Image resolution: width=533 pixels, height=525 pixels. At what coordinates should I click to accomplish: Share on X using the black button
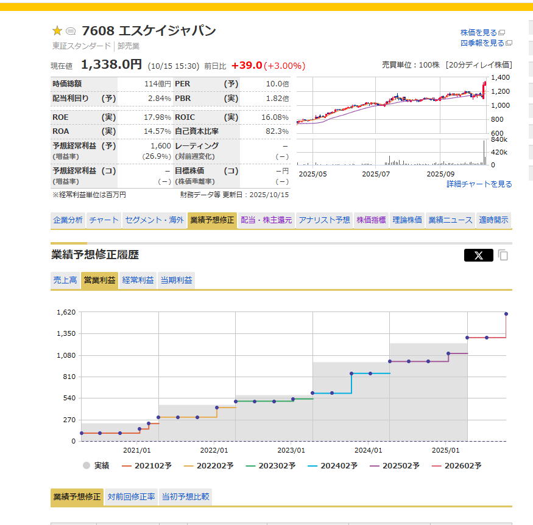tap(478, 255)
